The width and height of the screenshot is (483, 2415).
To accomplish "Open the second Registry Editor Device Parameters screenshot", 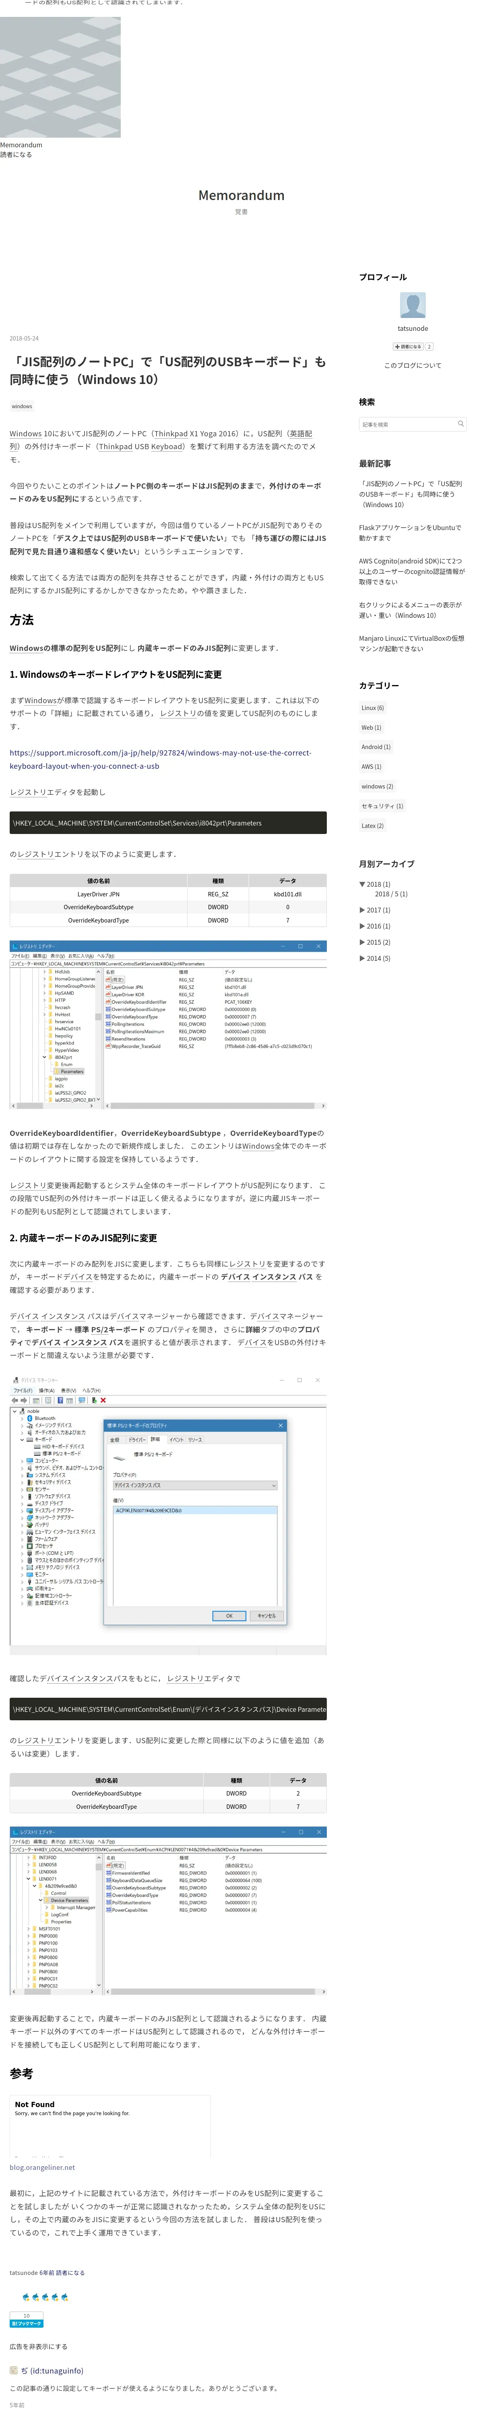I will [x=168, y=1911].
